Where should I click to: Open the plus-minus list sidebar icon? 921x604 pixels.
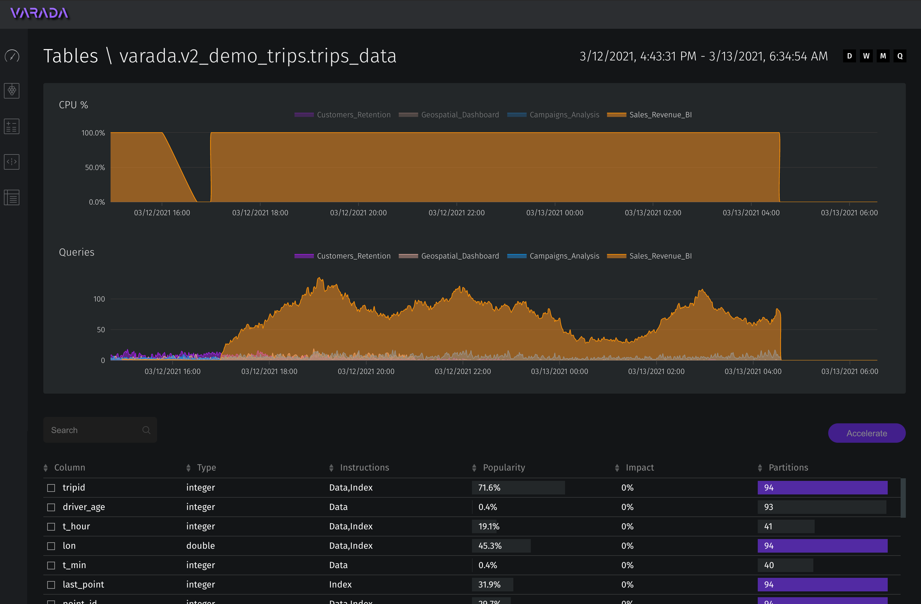pyautogui.click(x=12, y=127)
